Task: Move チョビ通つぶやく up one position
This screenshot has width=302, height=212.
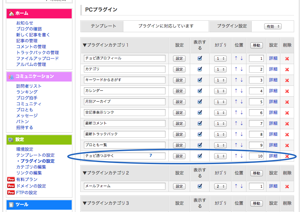Action: pyautogui.click(x=236, y=156)
